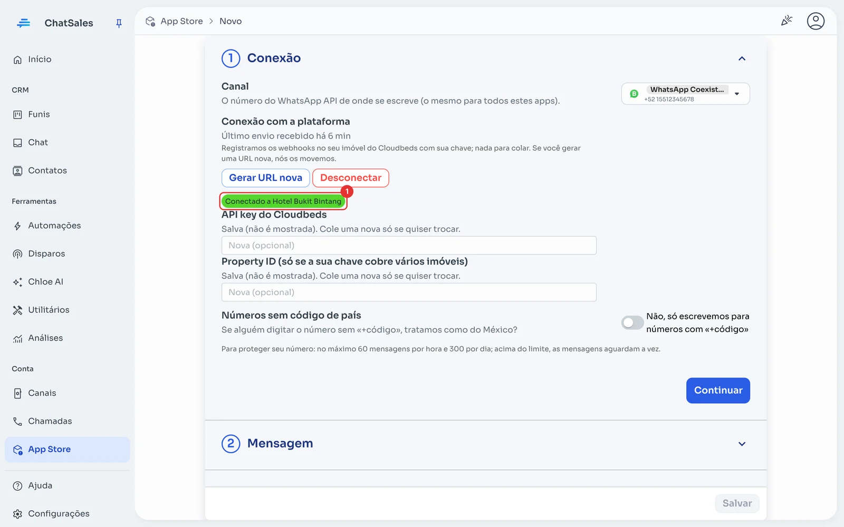Click the Conexão step heading

274,58
